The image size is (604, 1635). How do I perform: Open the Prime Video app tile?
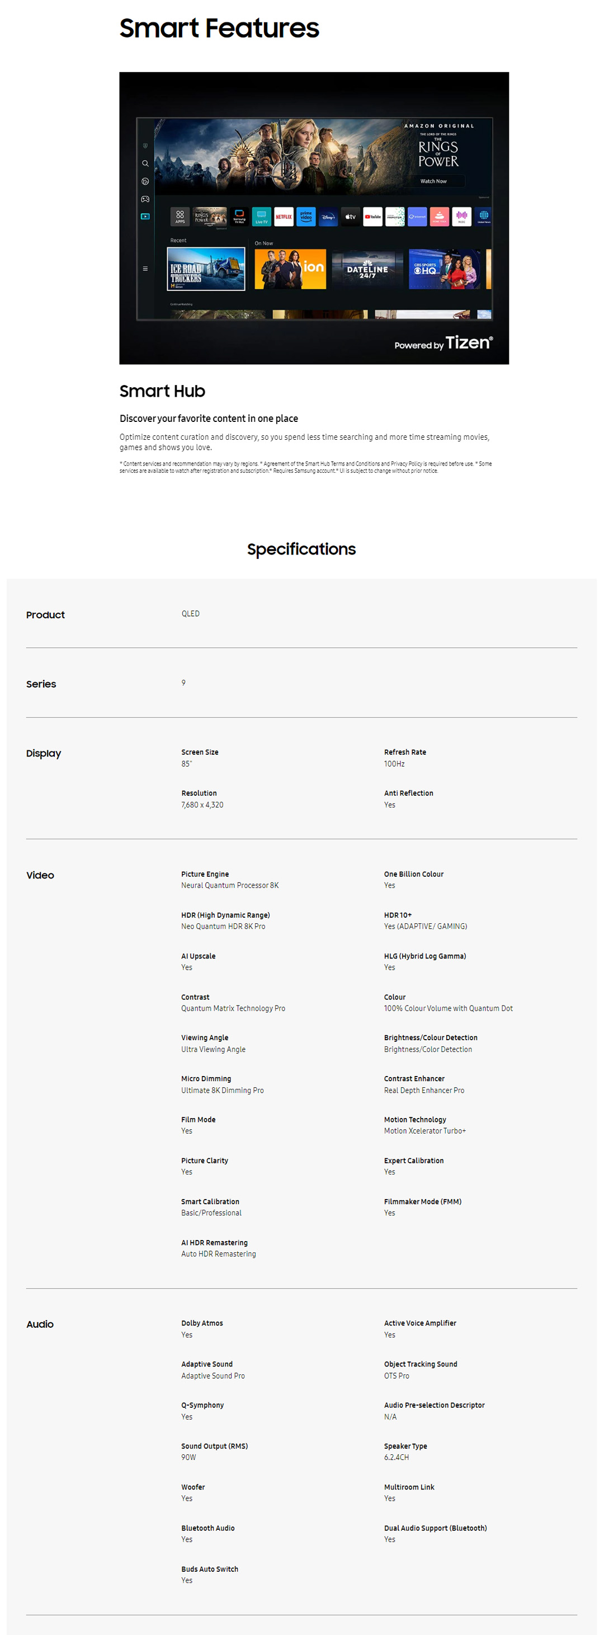click(x=306, y=217)
